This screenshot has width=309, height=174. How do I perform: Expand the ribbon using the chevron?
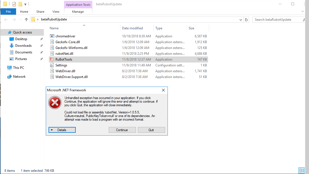303,12
